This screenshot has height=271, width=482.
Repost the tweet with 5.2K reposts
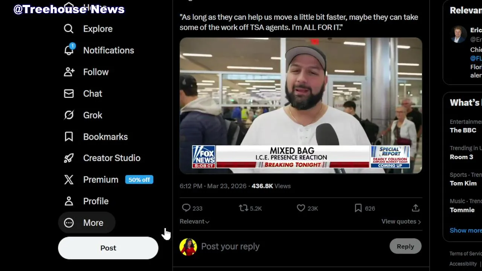coord(243,208)
